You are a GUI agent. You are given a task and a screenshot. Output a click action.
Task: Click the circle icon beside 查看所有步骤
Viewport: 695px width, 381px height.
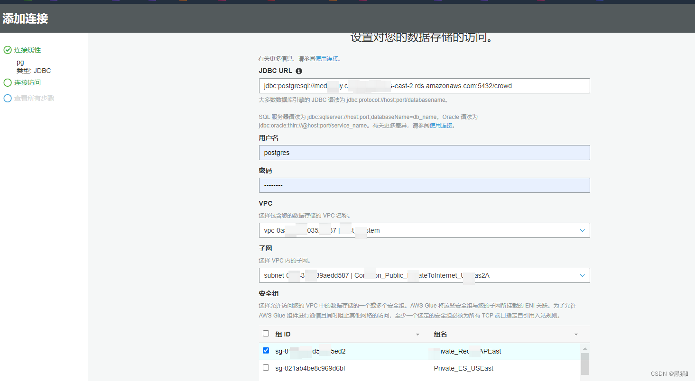7,99
